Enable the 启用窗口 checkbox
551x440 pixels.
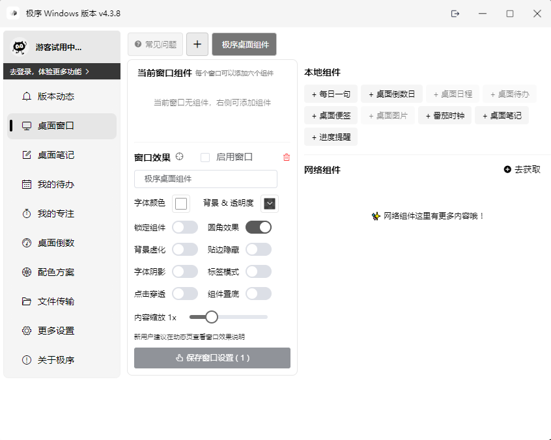coord(205,158)
